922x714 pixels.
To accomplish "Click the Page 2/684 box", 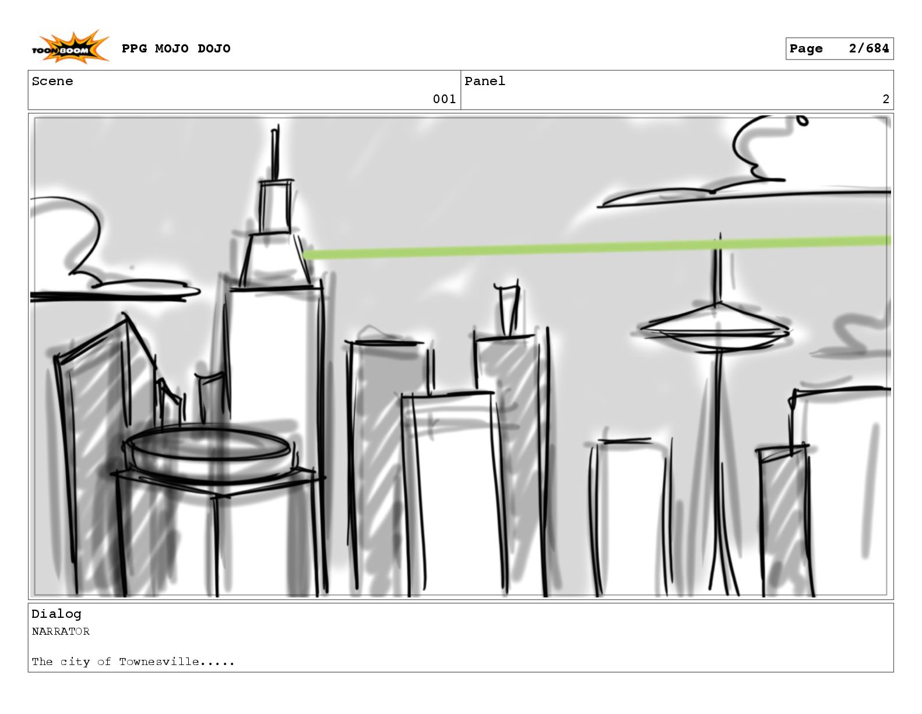I will pyautogui.click(x=839, y=48).
